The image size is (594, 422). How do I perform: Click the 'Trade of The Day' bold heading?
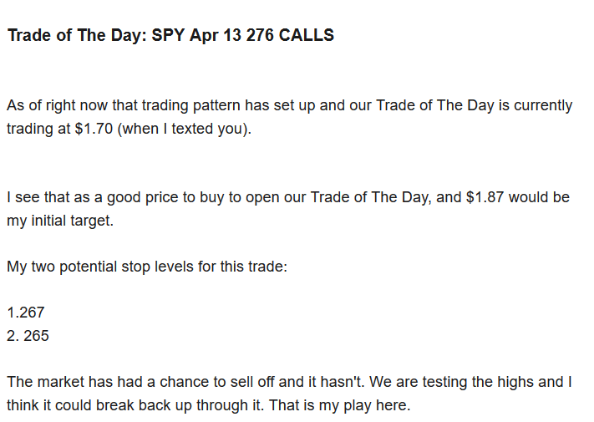pyautogui.click(x=77, y=35)
